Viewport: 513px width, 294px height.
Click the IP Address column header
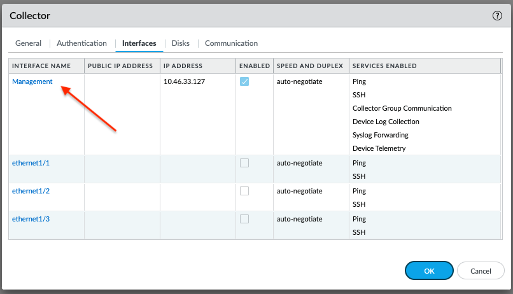click(x=183, y=66)
